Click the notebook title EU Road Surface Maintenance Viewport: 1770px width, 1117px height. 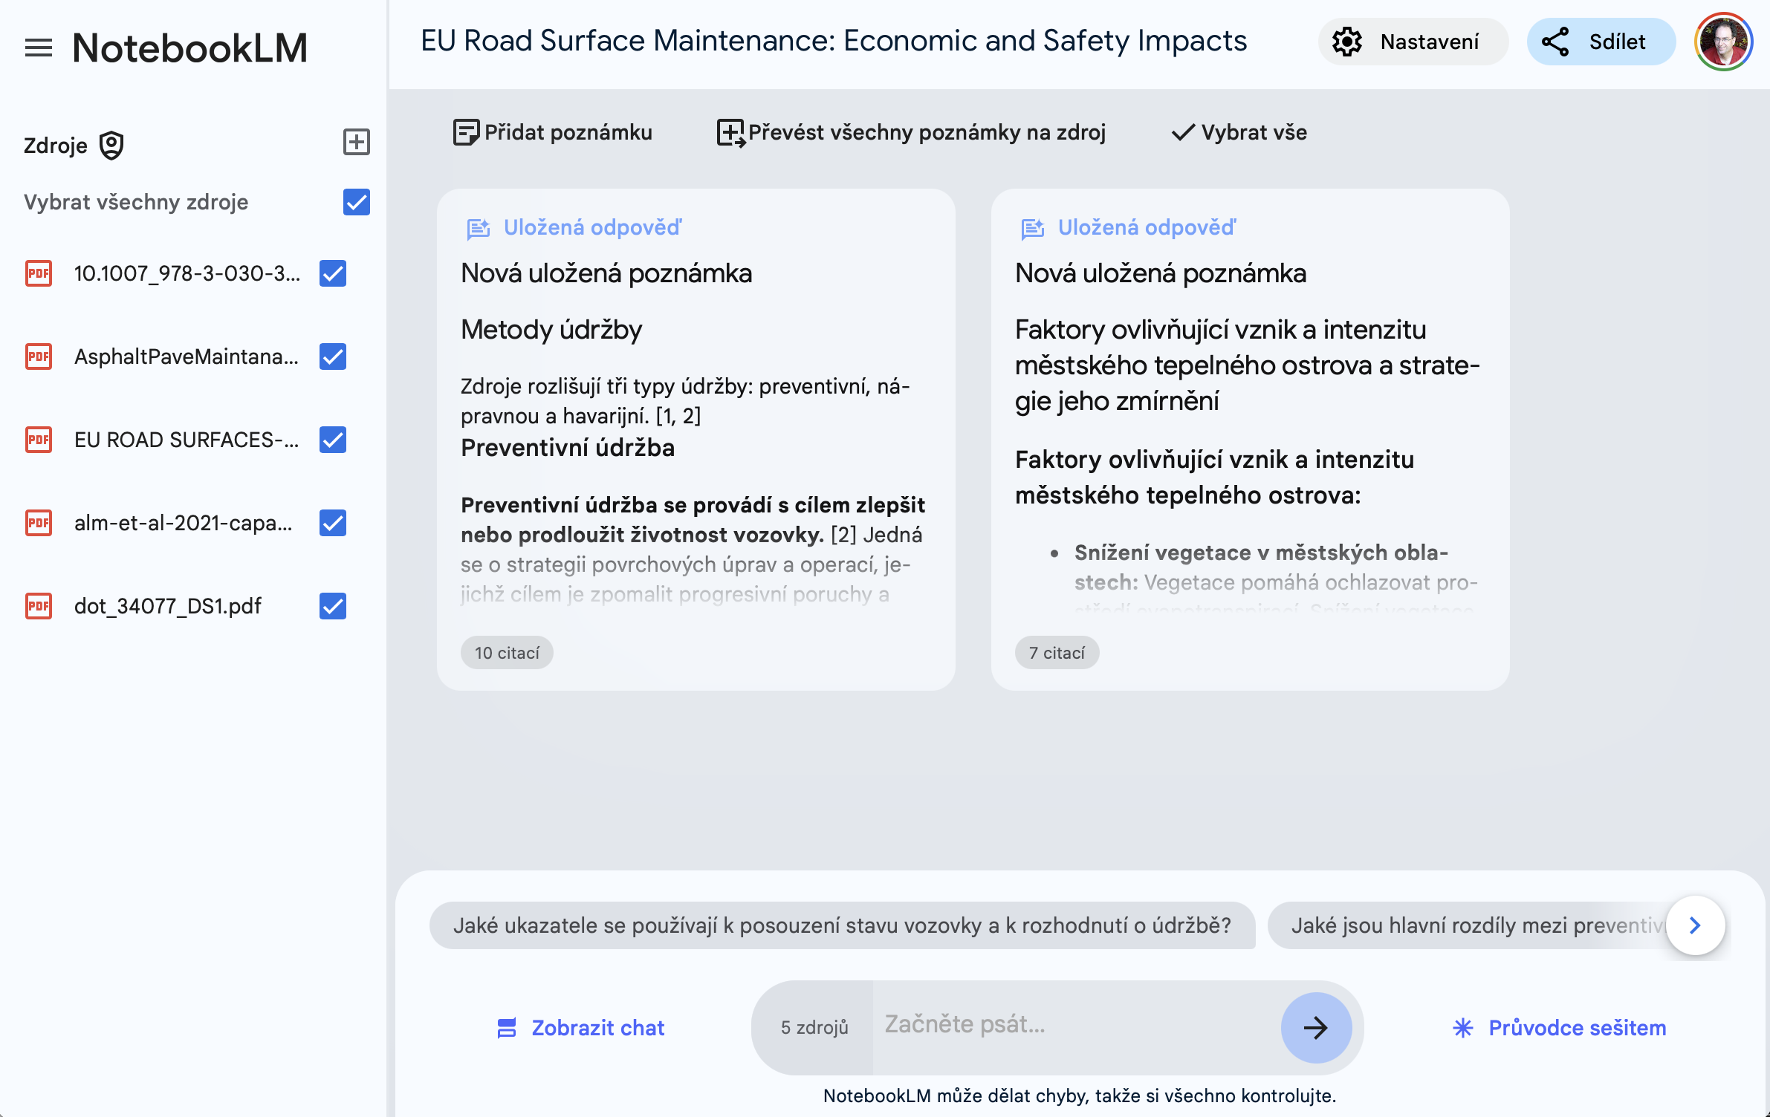point(834,42)
